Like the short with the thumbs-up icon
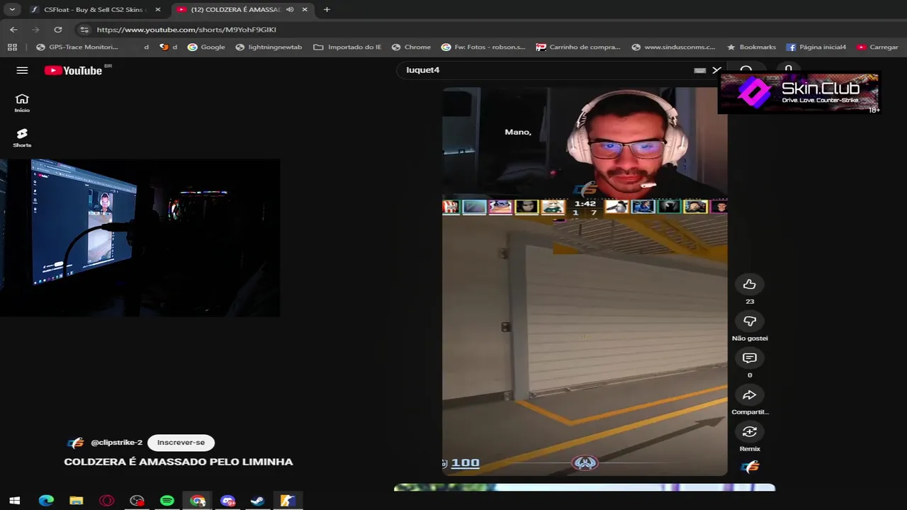Screen dimensions: 907x510 pyautogui.click(x=750, y=284)
